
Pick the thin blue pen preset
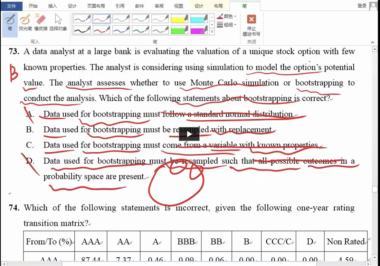pyautogui.click(x=121, y=19)
